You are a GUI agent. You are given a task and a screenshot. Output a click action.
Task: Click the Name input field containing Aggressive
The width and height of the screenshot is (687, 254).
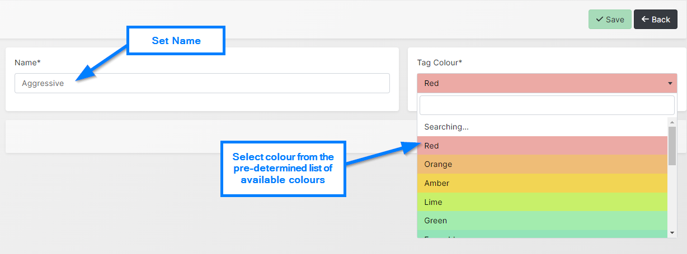pos(202,83)
